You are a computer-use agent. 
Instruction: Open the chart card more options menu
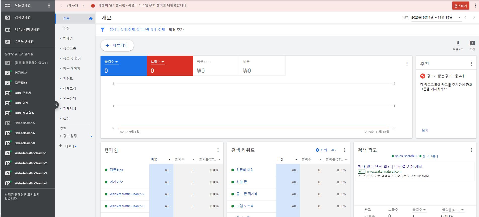click(407, 64)
